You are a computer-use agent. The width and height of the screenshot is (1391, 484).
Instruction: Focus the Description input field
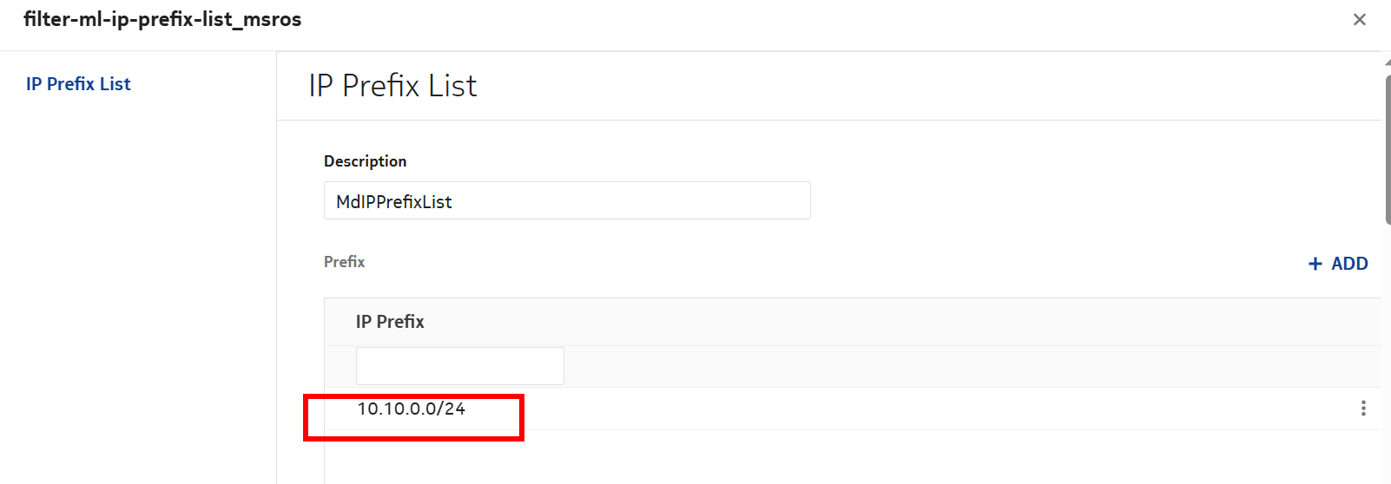566,201
